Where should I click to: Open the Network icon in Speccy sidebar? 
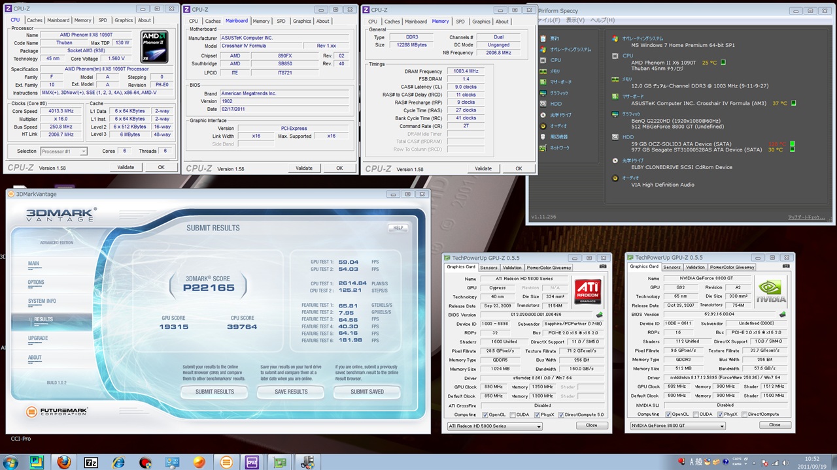point(543,148)
